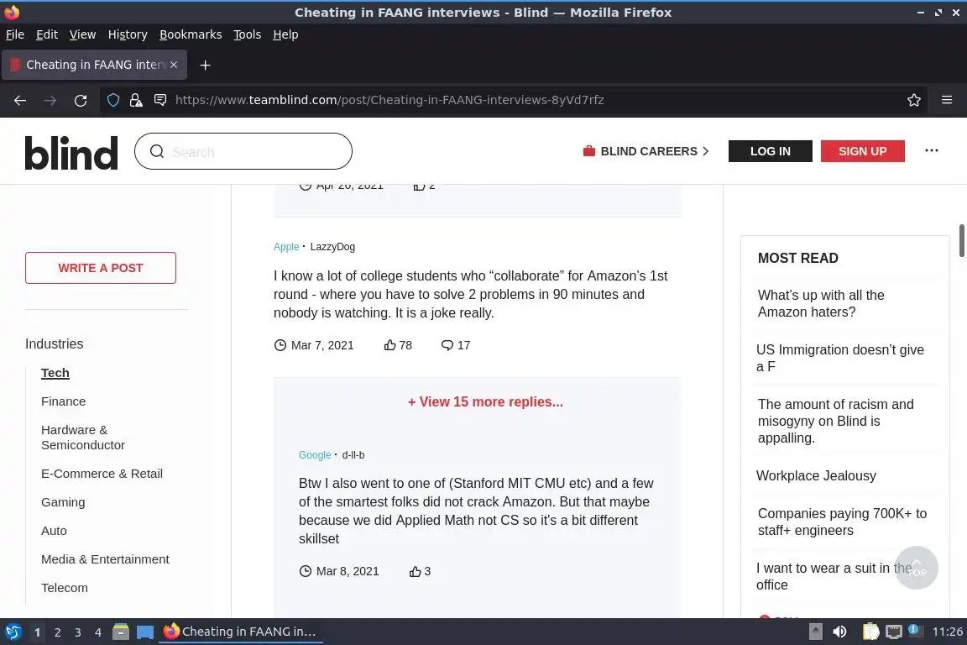
Task: Click the briefcase icon beside Blind Careers
Action: (589, 150)
